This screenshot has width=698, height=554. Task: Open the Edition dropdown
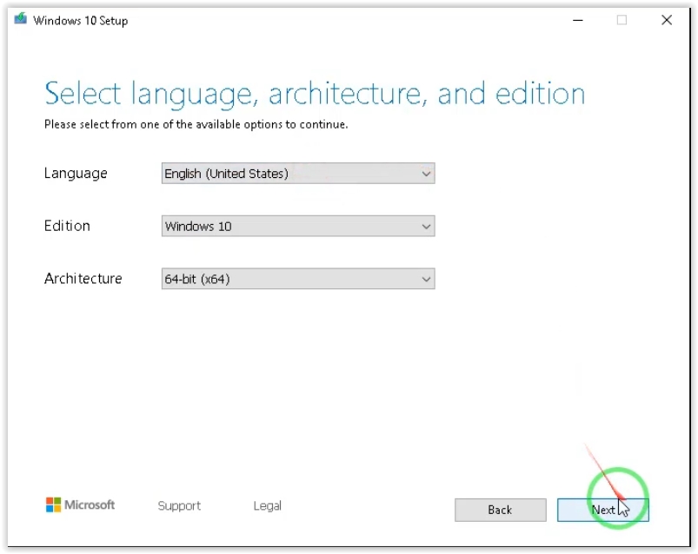298,226
